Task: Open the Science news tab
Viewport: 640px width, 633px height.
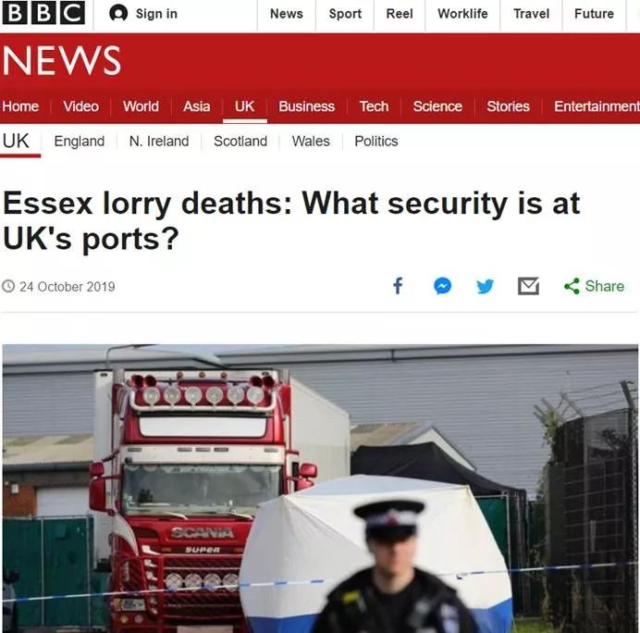Action: tap(437, 106)
